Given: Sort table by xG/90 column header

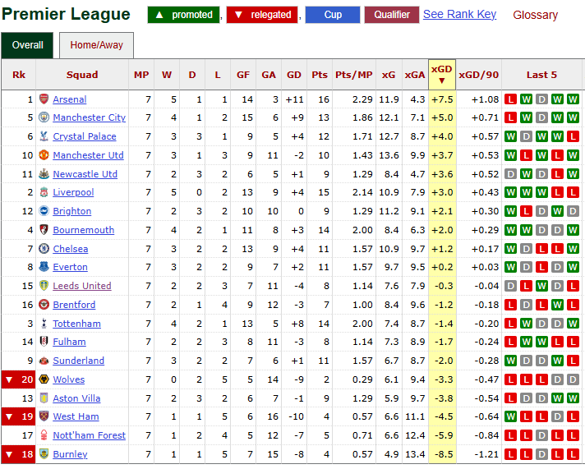Looking at the screenshot, I should [x=478, y=75].
